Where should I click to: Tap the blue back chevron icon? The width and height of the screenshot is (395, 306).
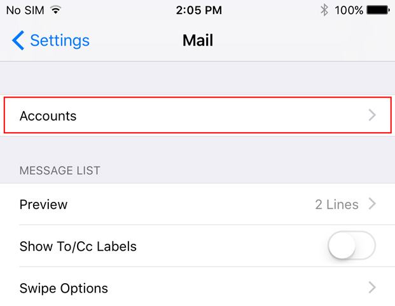tap(18, 41)
